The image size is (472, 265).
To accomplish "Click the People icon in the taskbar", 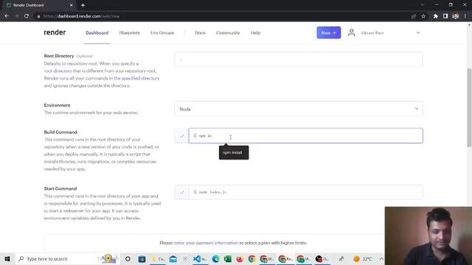I will [x=341, y=258].
